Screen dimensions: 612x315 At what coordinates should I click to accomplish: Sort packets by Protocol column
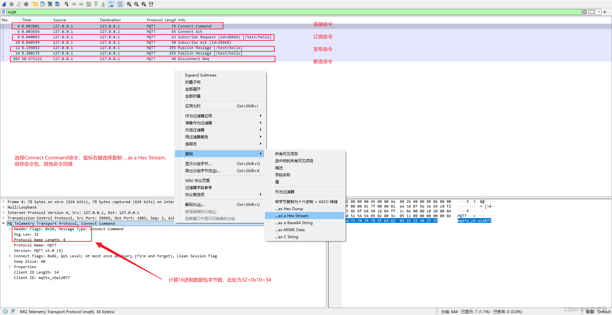155,20
